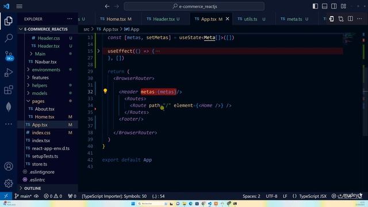
Task: Click the command center search box
Action: pyautogui.click(x=194, y=6)
